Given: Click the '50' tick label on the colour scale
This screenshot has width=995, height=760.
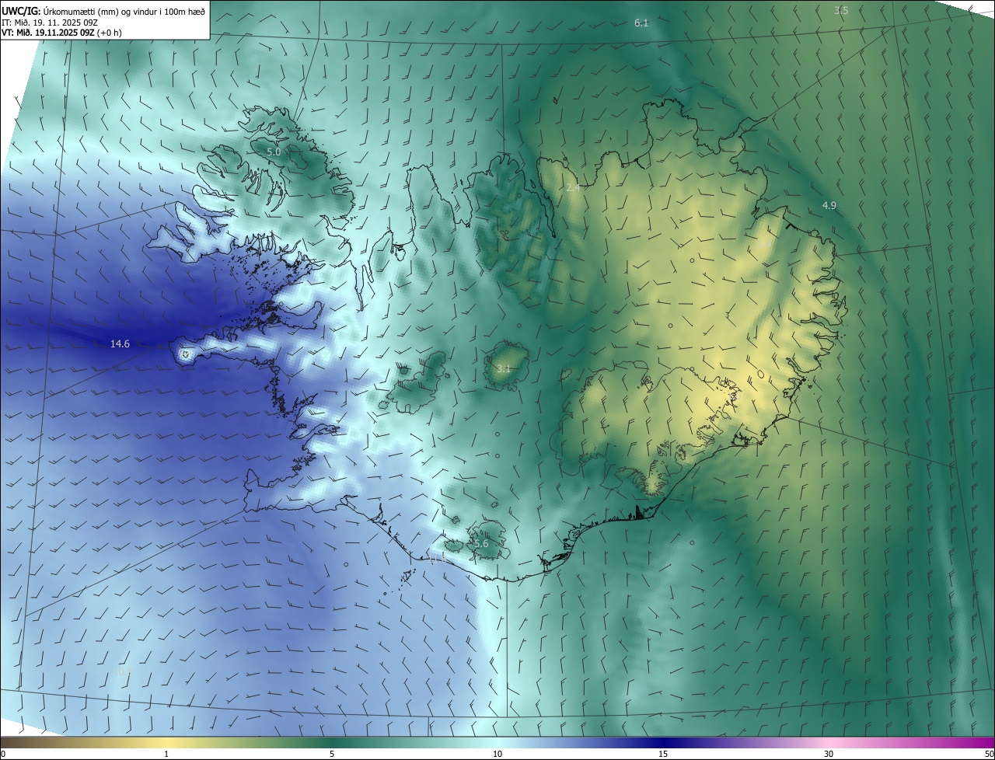Looking at the screenshot, I should [x=989, y=755].
